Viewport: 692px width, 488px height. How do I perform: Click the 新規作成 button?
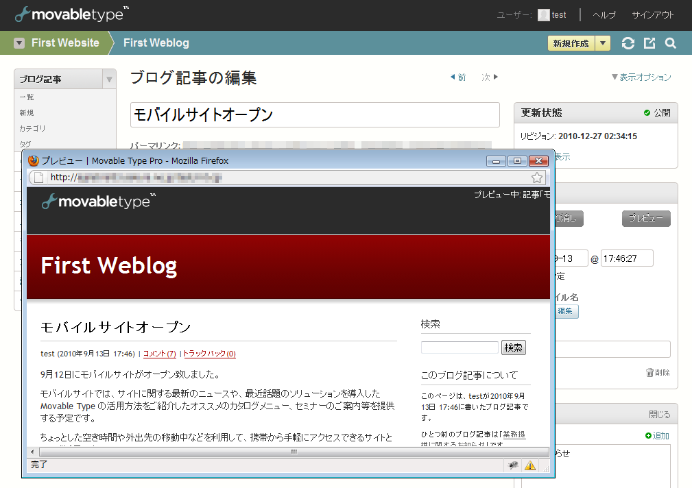click(571, 43)
